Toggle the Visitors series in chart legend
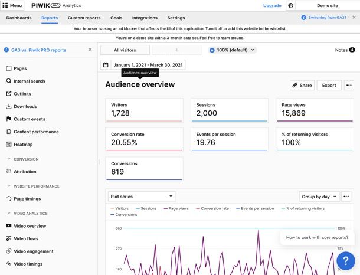Image resolution: width=360 pixels, height=275 pixels. click(x=119, y=208)
